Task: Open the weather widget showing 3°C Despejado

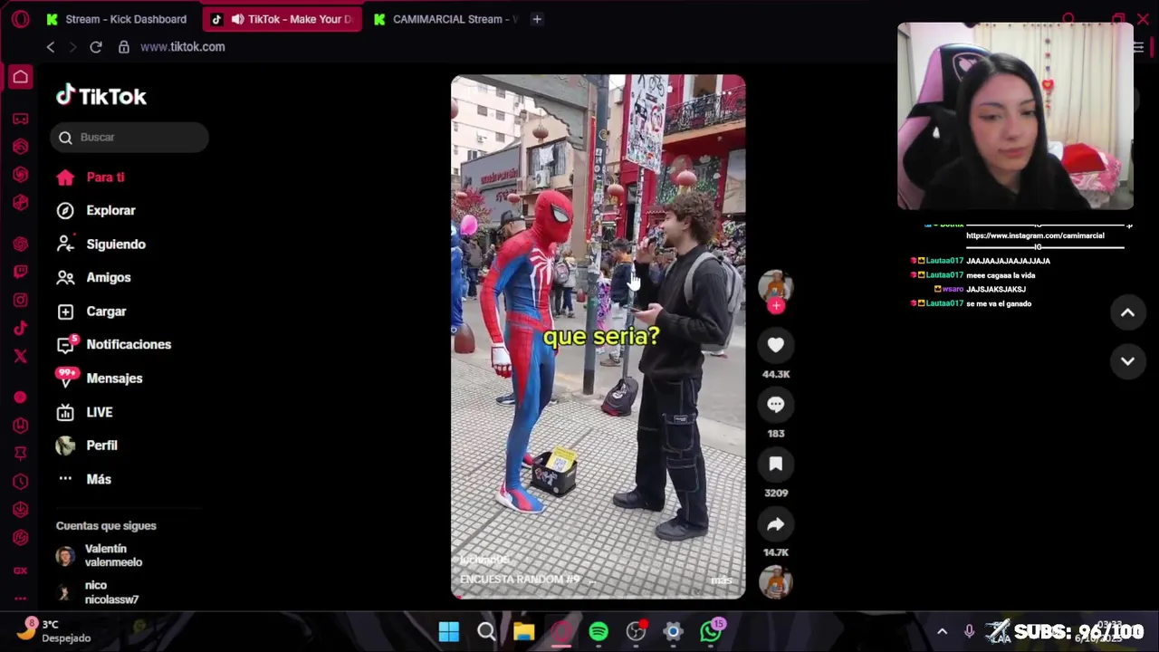Action: (54, 631)
